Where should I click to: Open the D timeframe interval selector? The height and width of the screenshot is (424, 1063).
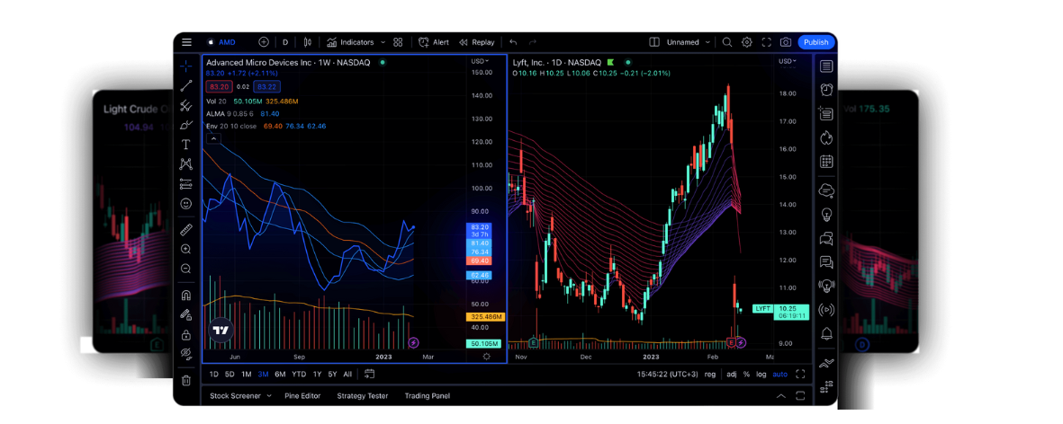pos(285,42)
